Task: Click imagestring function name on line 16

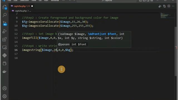Action: coord(31,50)
